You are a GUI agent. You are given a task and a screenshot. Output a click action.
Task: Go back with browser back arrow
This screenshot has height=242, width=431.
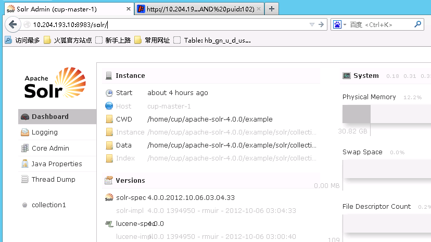[12, 25]
